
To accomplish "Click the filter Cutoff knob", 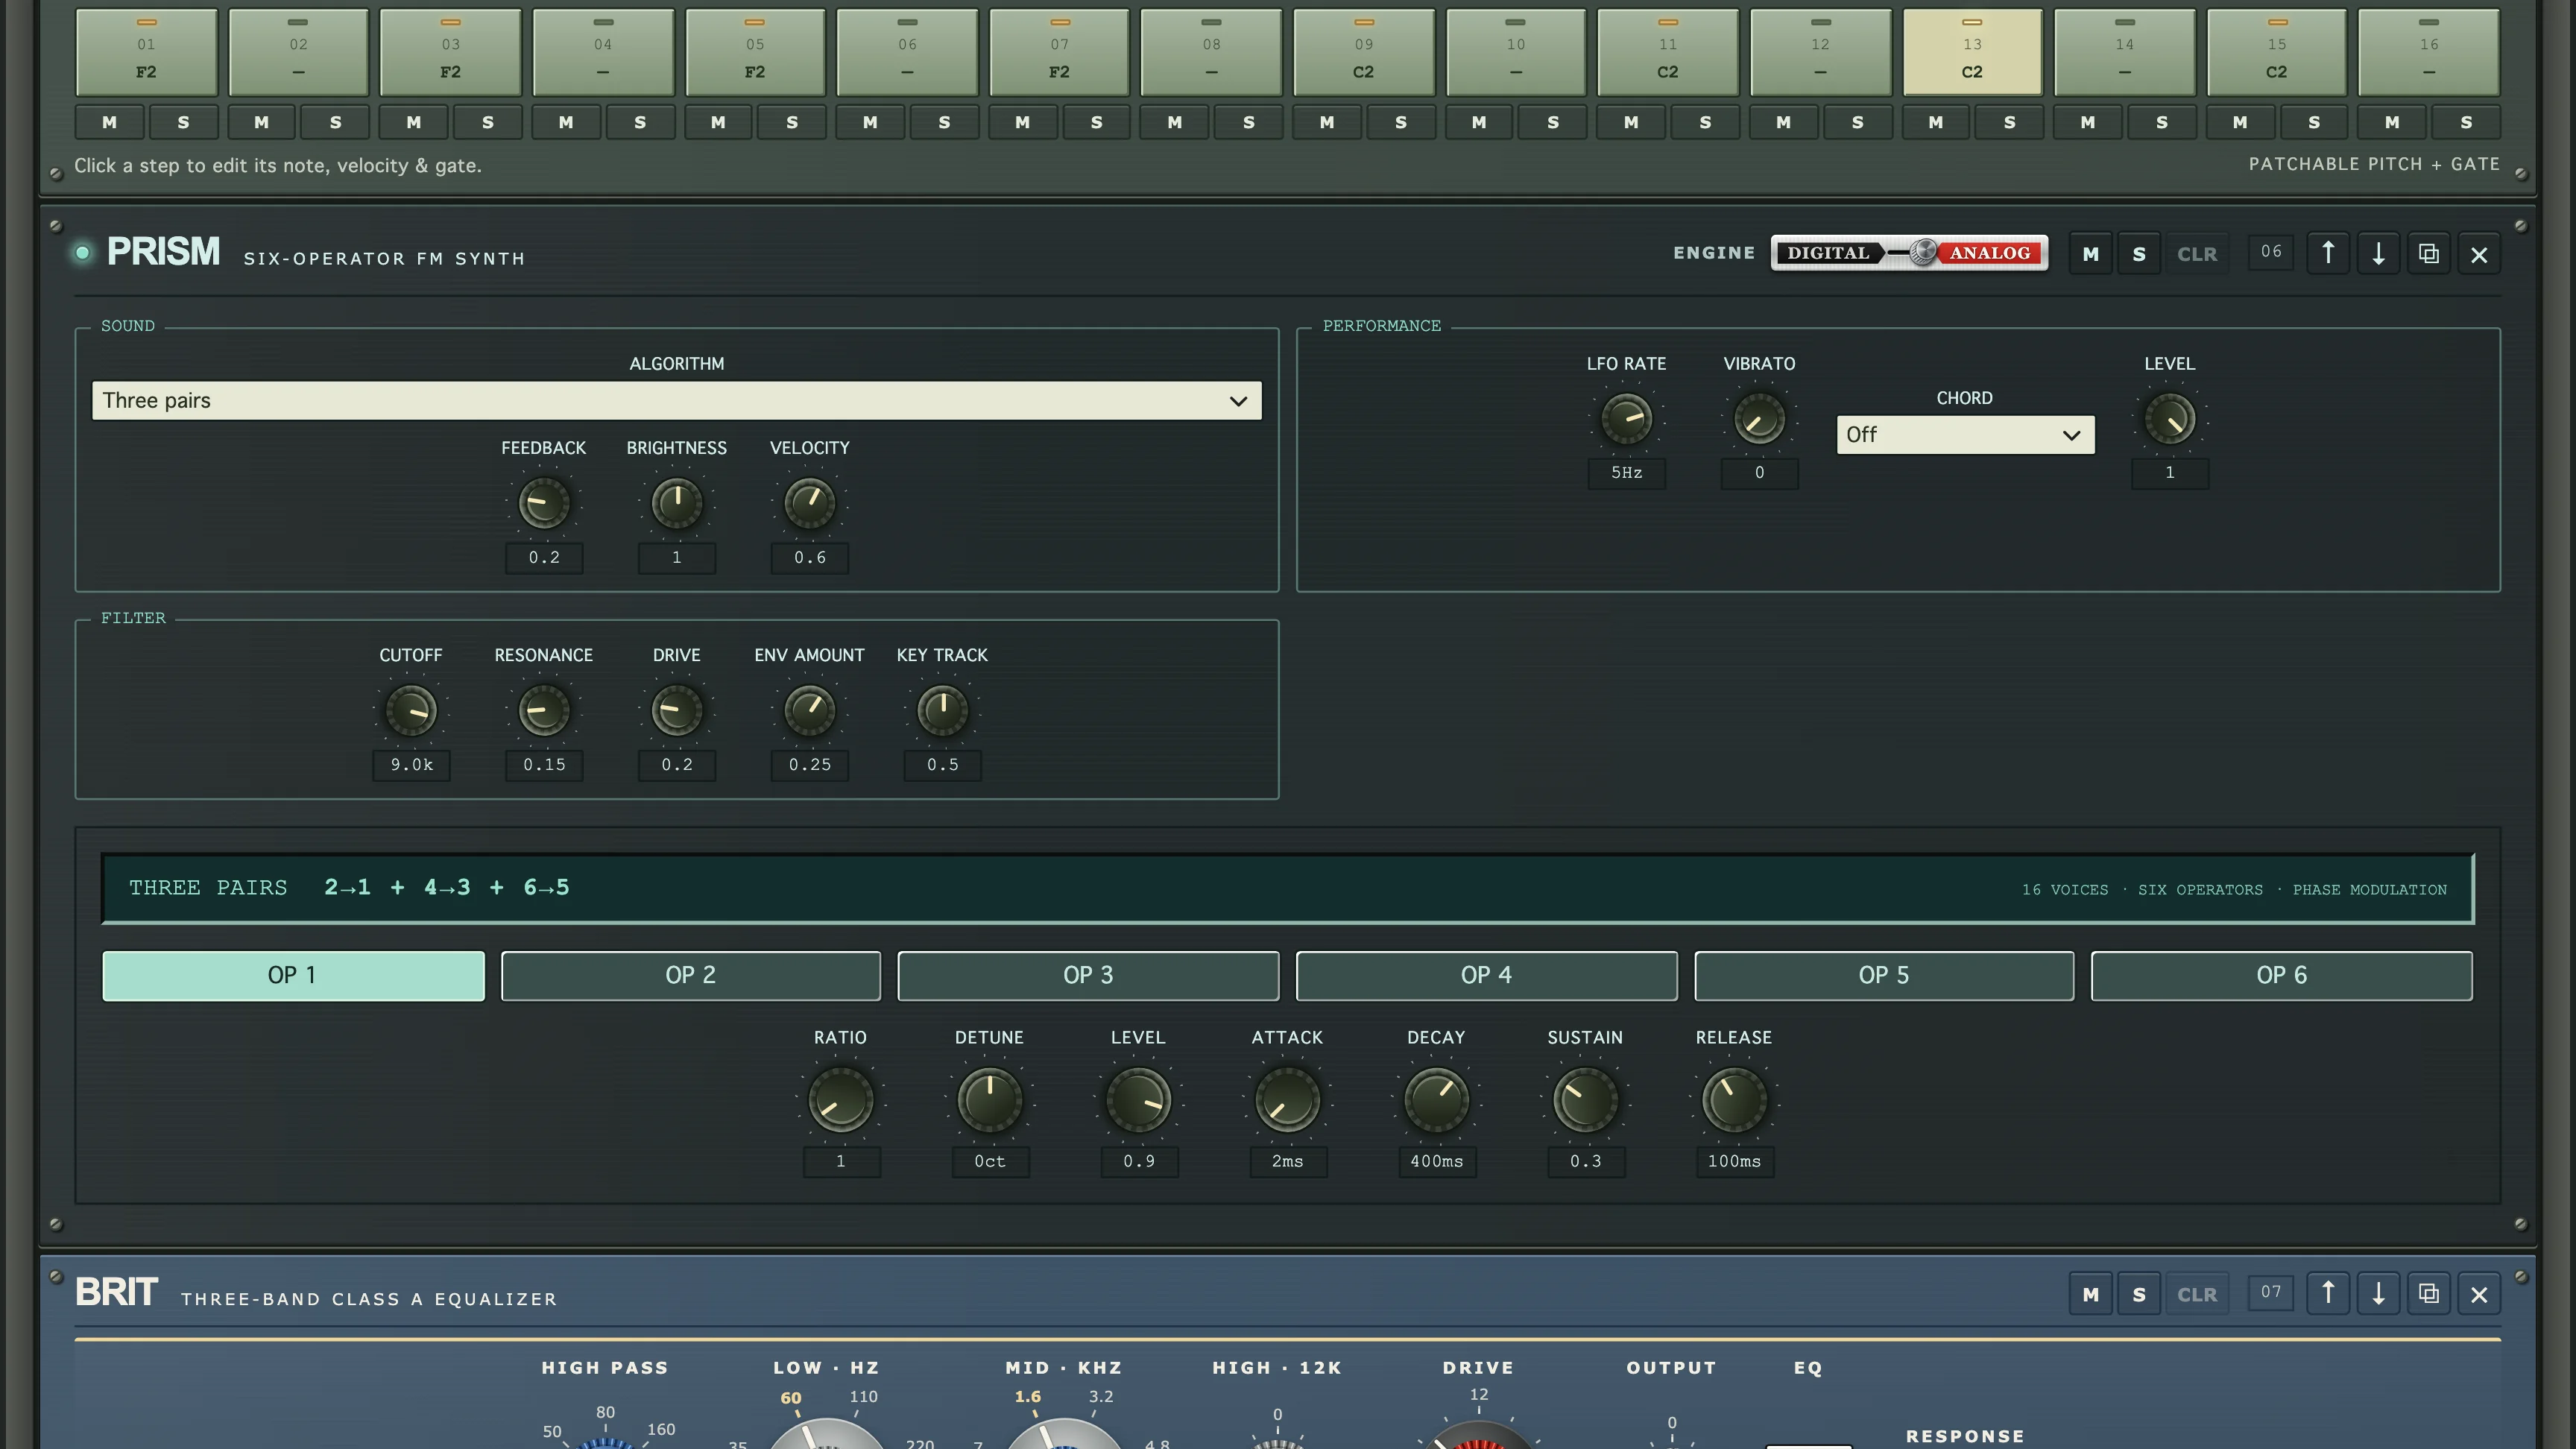I will coord(411,710).
